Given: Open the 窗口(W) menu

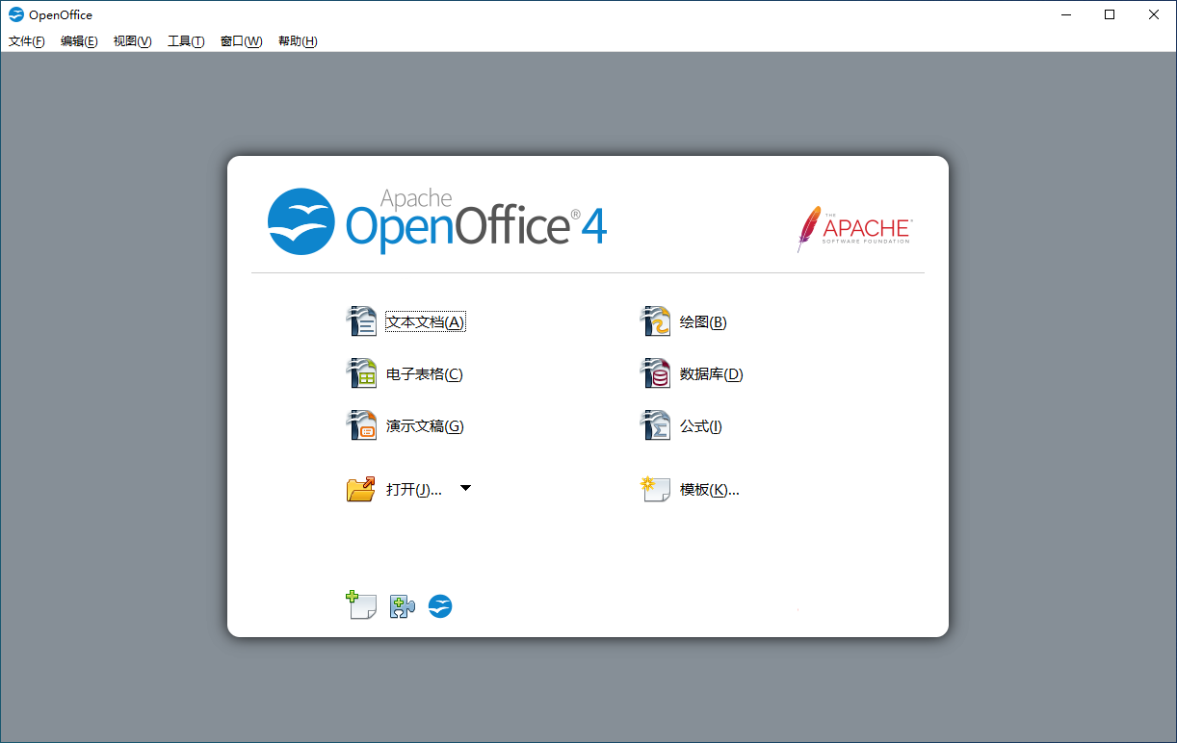Looking at the screenshot, I should pyautogui.click(x=241, y=41).
